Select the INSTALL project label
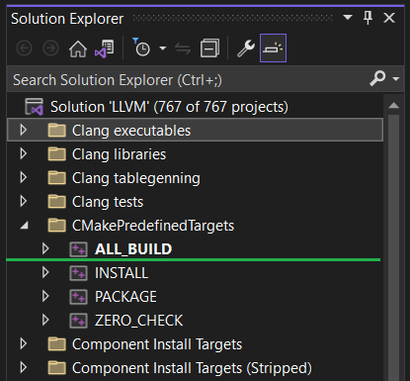Screen dimensions: 410x381 [x=122, y=273]
